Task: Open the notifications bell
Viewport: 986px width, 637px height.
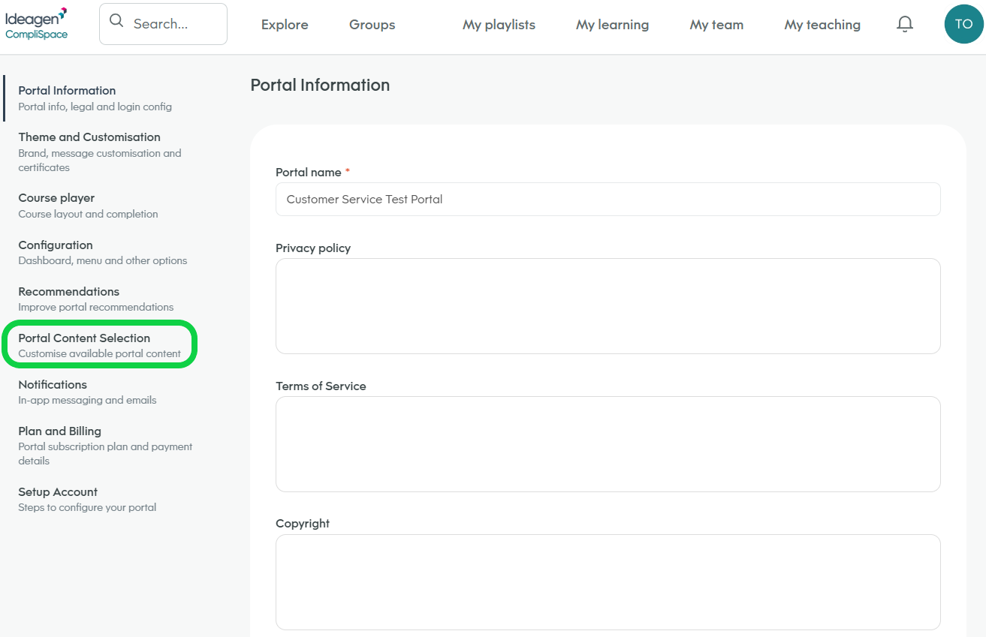Action: pyautogui.click(x=905, y=23)
